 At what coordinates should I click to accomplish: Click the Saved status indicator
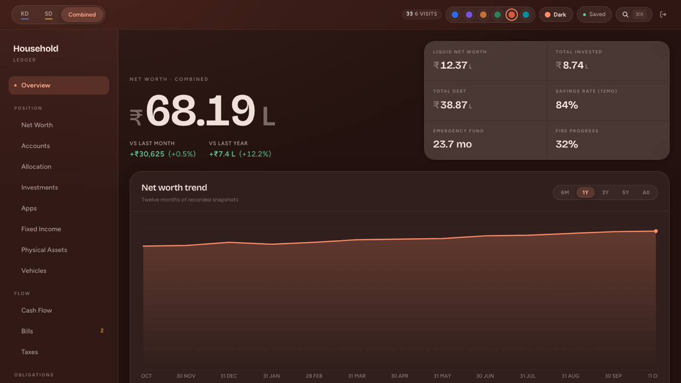coord(594,14)
